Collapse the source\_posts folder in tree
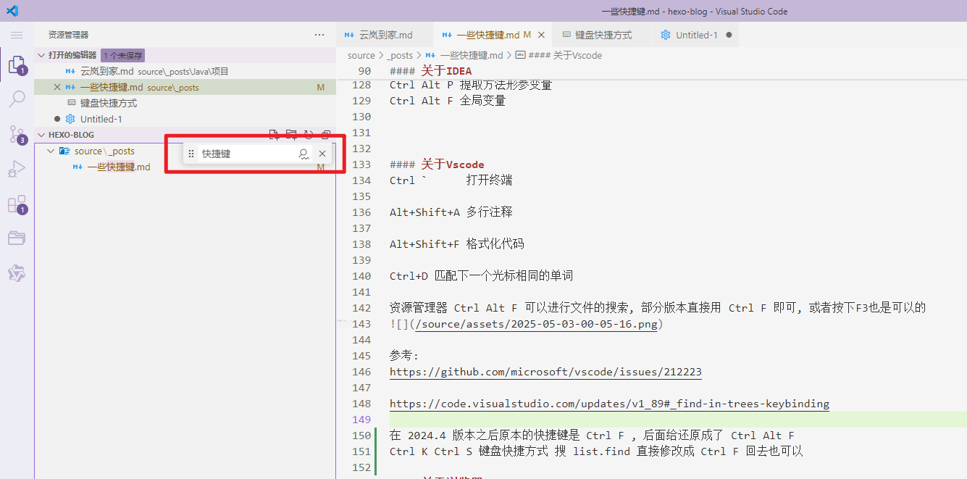Image resolution: width=967 pixels, height=479 pixels. coord(51,151)
